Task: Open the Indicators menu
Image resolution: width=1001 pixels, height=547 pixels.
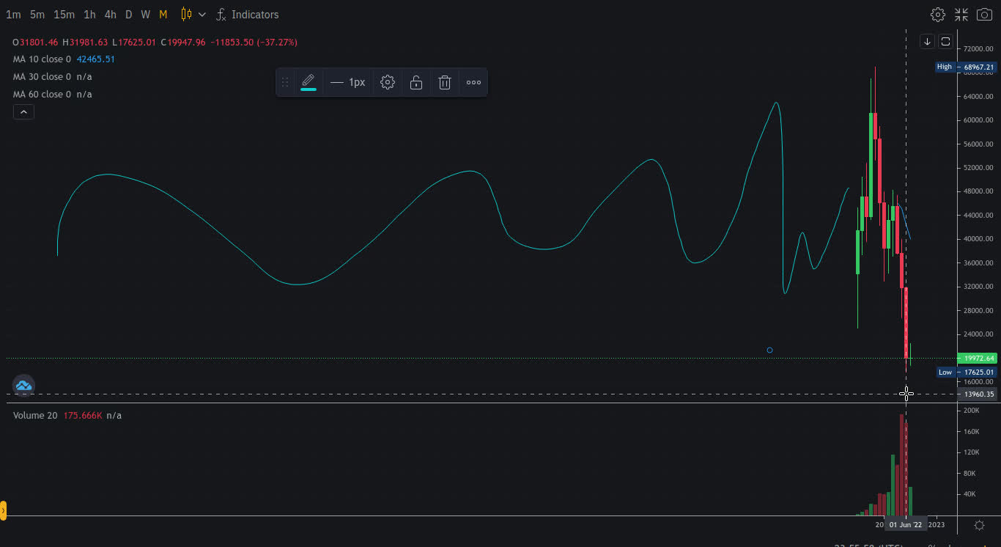Action: click(248, 15)
